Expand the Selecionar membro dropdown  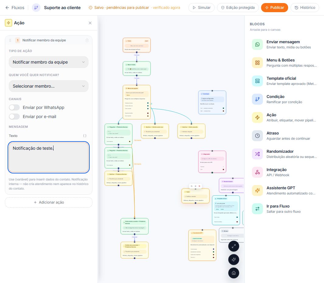[x=49, y=86]
